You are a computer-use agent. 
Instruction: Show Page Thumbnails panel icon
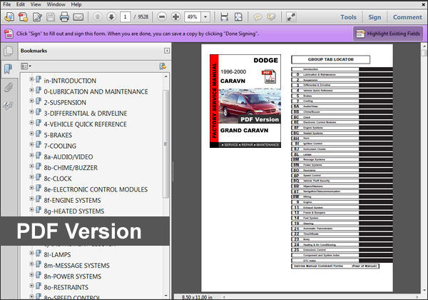point(9,51)
